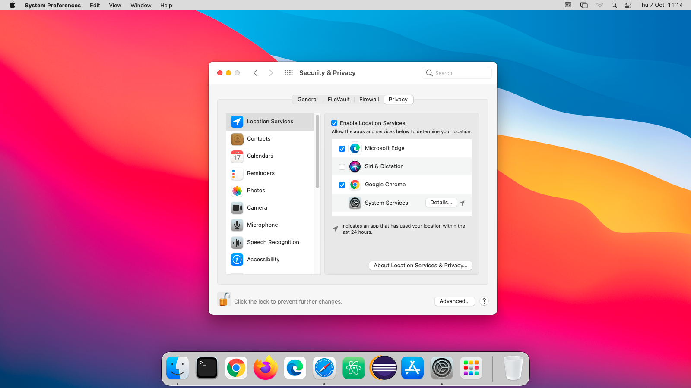Uncheck location access for Google Chrome
The height and width of the screenshot is (388, 691).
pyautogui.click(x=342, y=185)
